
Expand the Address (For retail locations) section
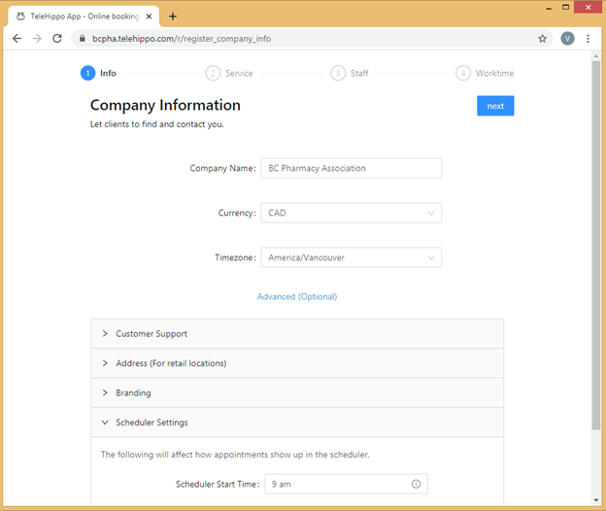(297, 363)
